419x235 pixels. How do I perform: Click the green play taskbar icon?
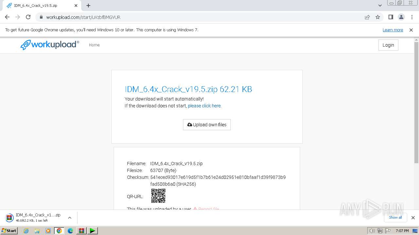pyautogui.click(x=93, y=231)
